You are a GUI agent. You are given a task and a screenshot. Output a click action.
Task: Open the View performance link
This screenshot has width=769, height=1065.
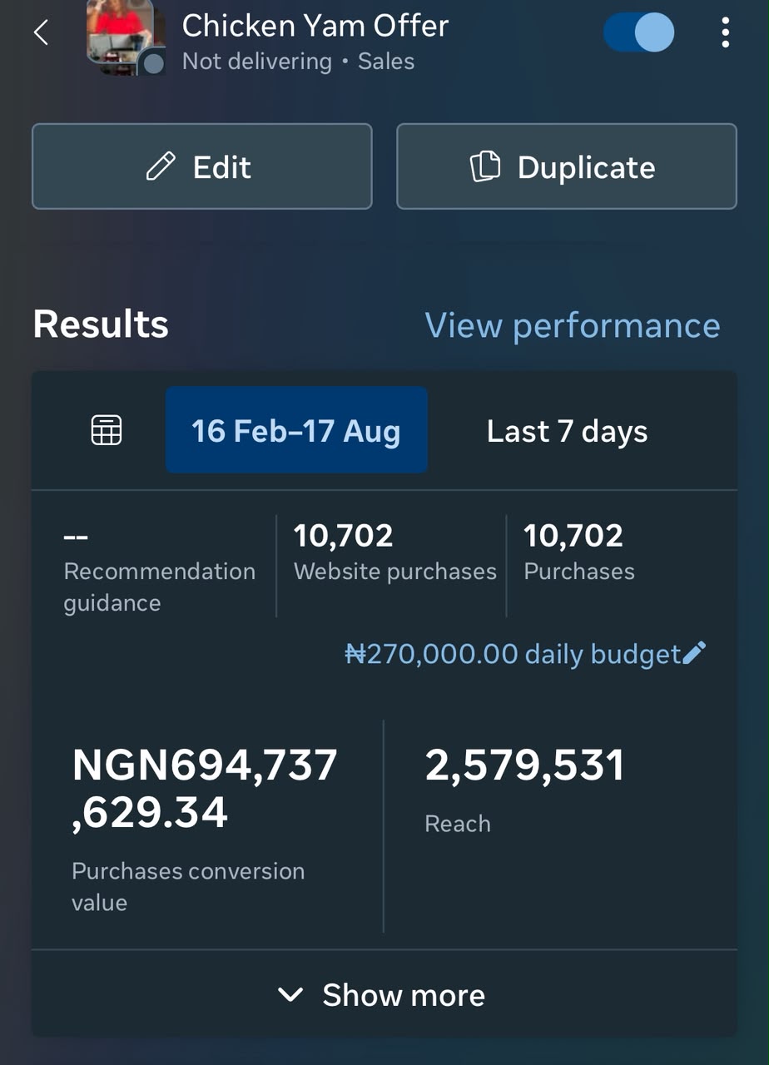coord(573,324)
